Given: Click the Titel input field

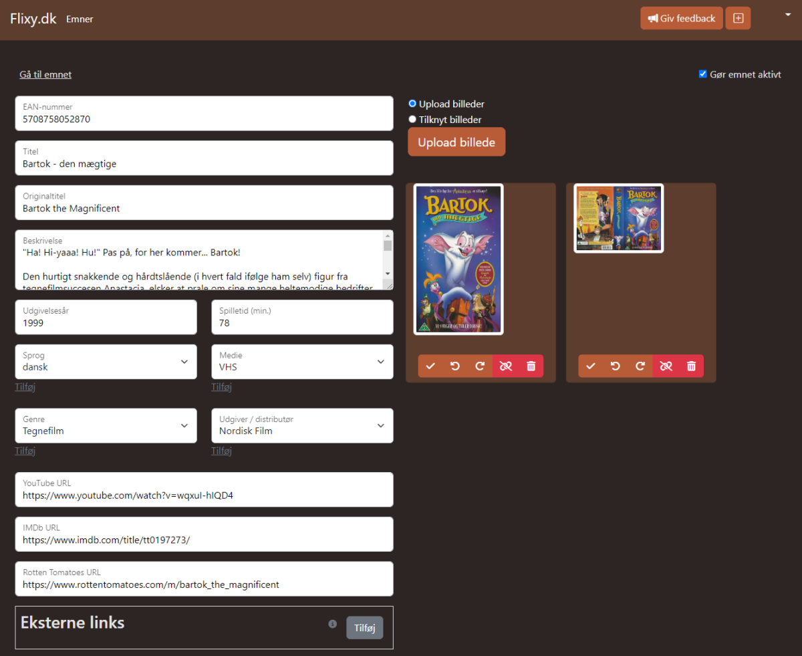Looking at the screenshot, I should [204, 158].
